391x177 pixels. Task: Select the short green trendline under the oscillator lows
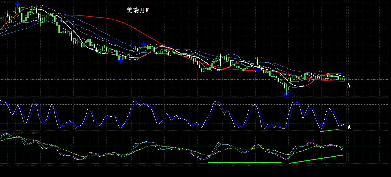pos(331,130)
